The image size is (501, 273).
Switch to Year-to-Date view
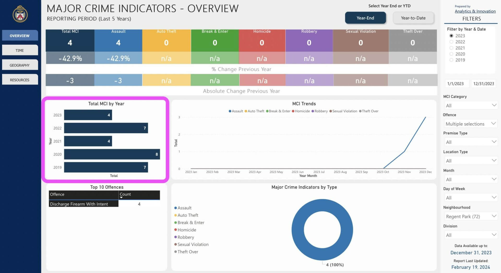point(413,18)
